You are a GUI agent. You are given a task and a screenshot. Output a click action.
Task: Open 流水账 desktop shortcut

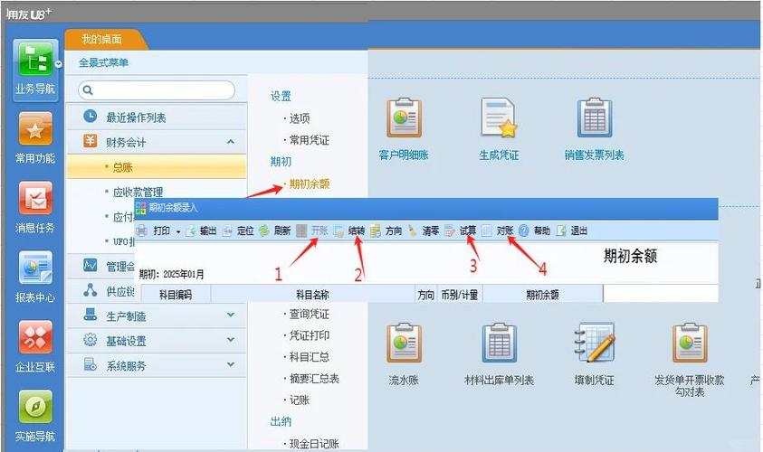[404, 354]
